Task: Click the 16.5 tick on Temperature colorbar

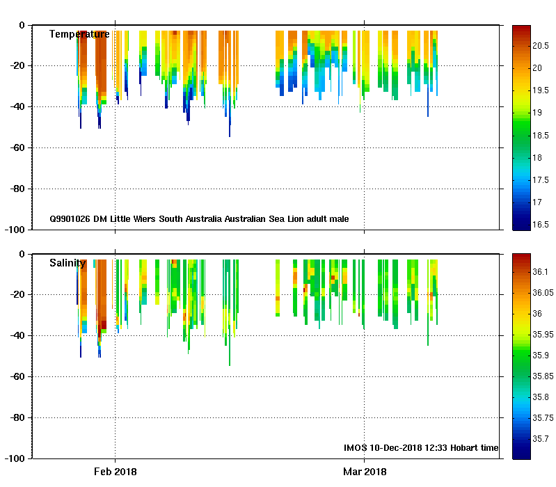Action: 542,225
